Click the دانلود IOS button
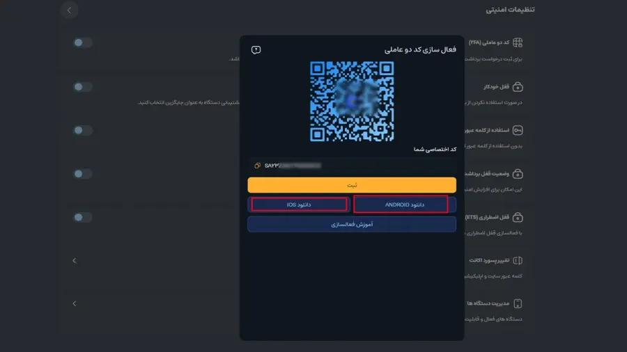Viewport: 627px width, 352px height. click(x=299, y=205)
